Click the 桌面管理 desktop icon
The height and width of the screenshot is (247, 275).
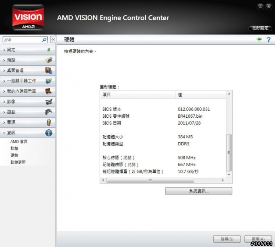pos(49,70)
